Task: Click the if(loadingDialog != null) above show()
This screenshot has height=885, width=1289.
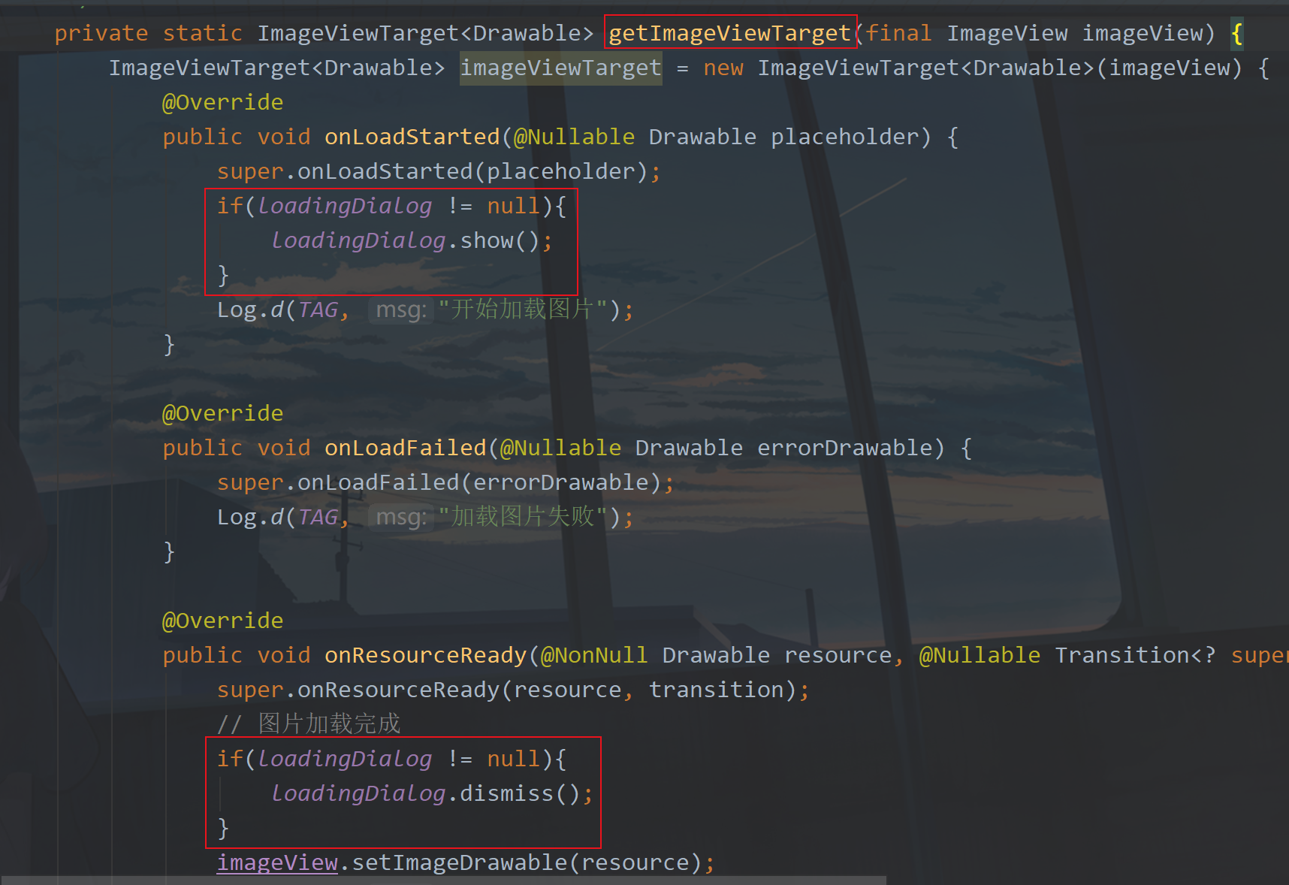Action: click(392, 206)
